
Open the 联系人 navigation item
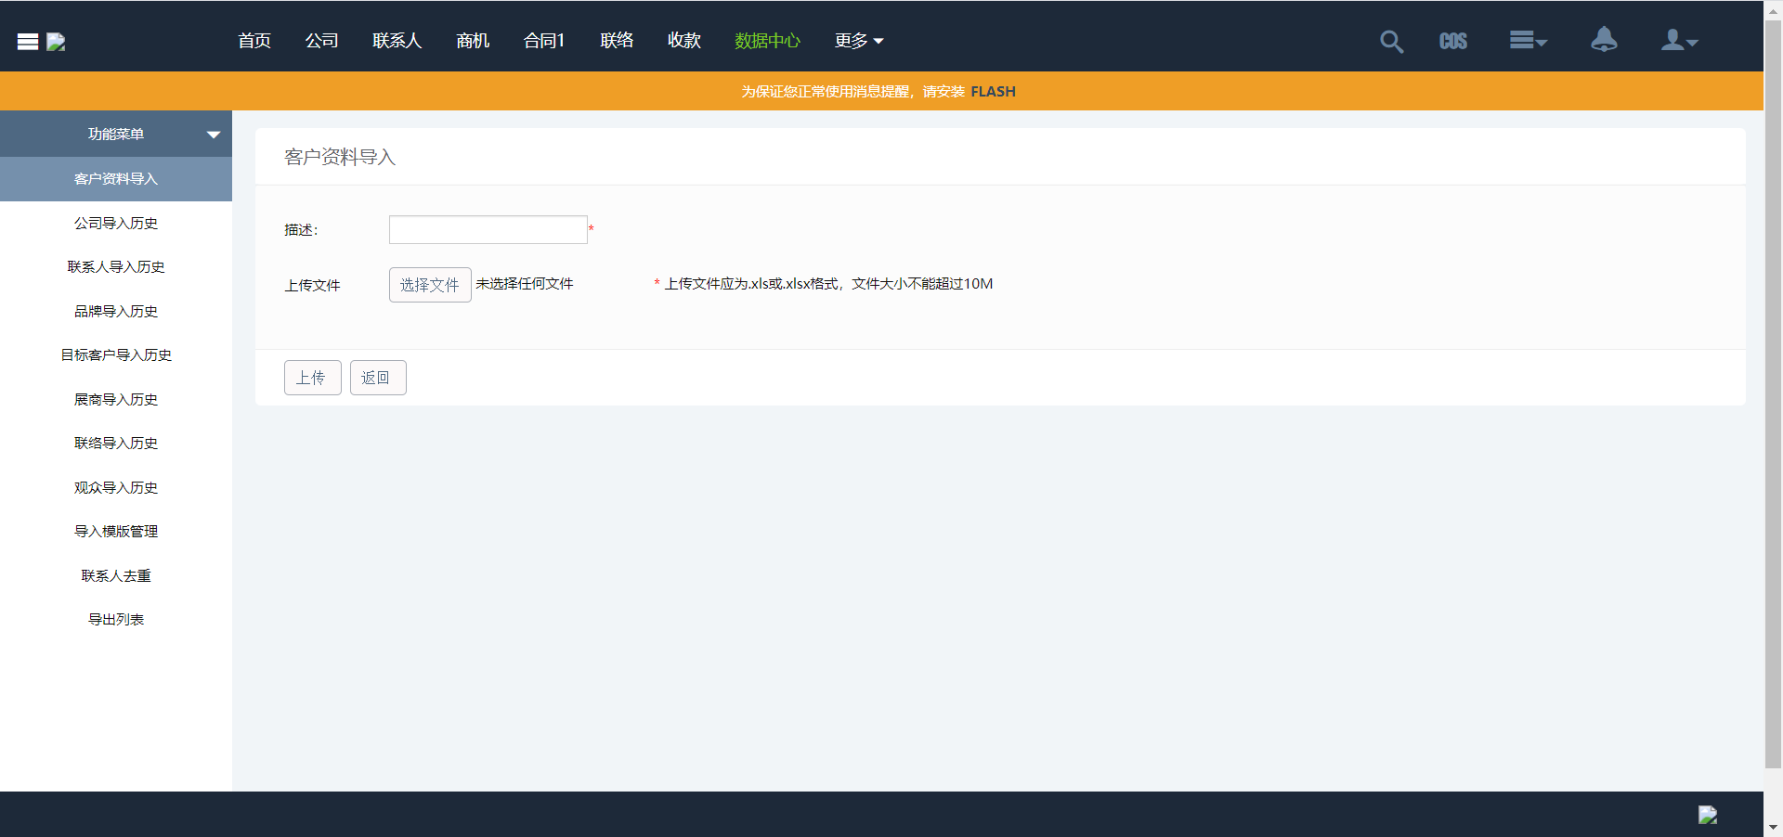tap(397, 41)
